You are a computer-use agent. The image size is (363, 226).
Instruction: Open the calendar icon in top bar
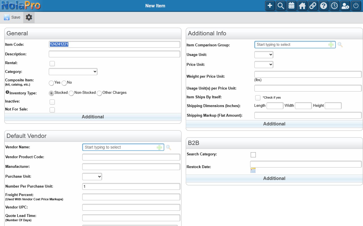point(292,6)
